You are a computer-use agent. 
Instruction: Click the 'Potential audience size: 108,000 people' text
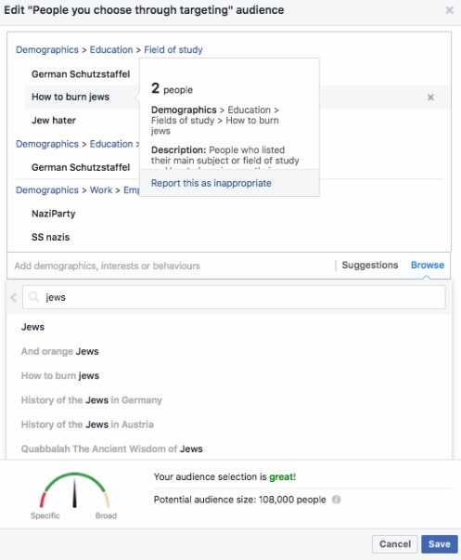coord(240,500)
